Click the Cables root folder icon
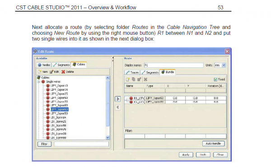This screenshot has width=271, height=167. (39, 77)
